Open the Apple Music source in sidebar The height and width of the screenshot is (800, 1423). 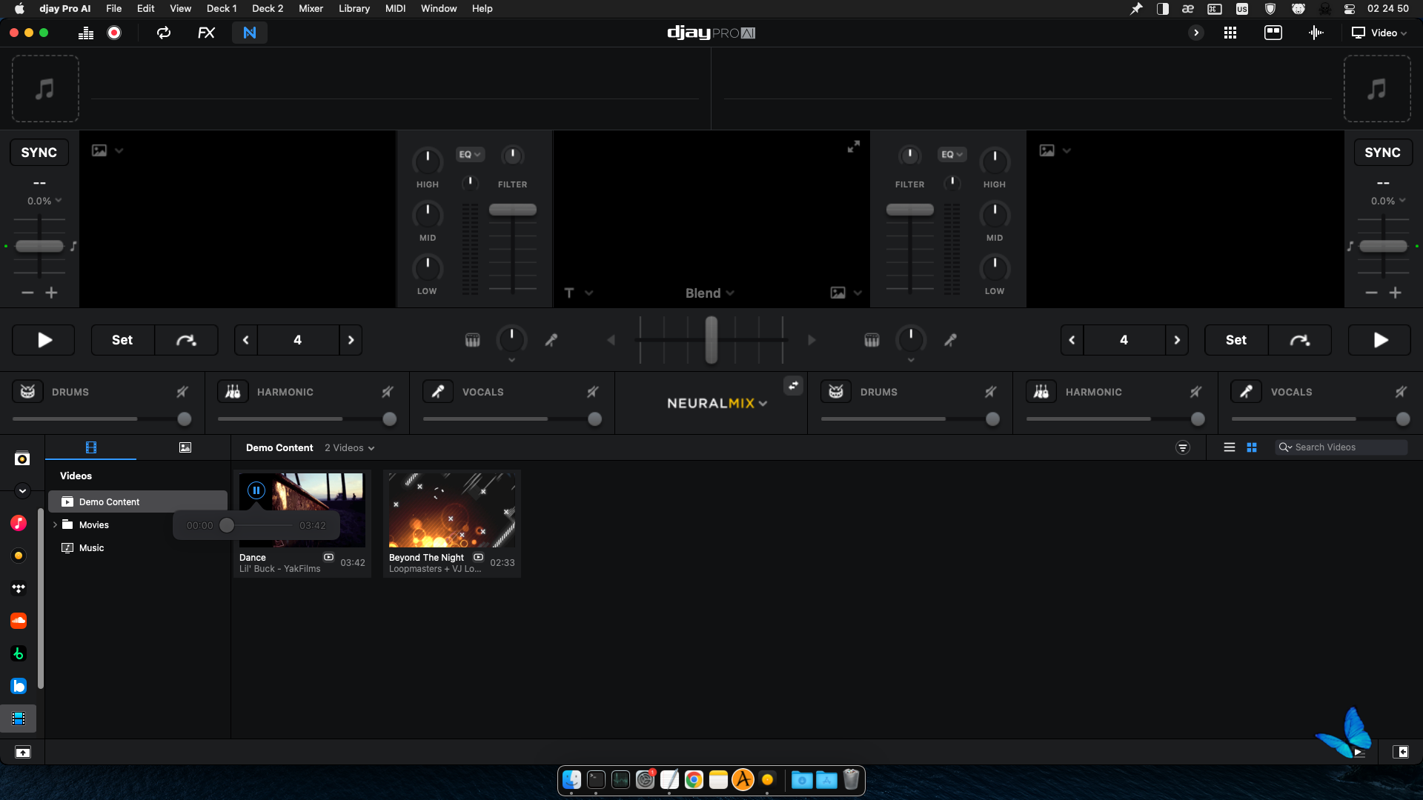tap(19, 523)
